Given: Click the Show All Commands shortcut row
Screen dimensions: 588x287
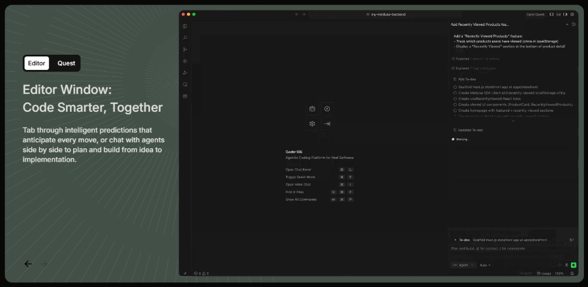Looking at the screenshot, I should pos(319,199).
